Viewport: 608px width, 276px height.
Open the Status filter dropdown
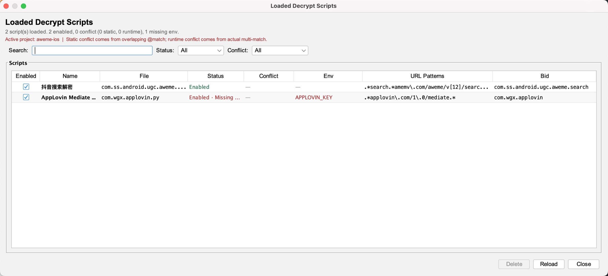pos(200,50)
